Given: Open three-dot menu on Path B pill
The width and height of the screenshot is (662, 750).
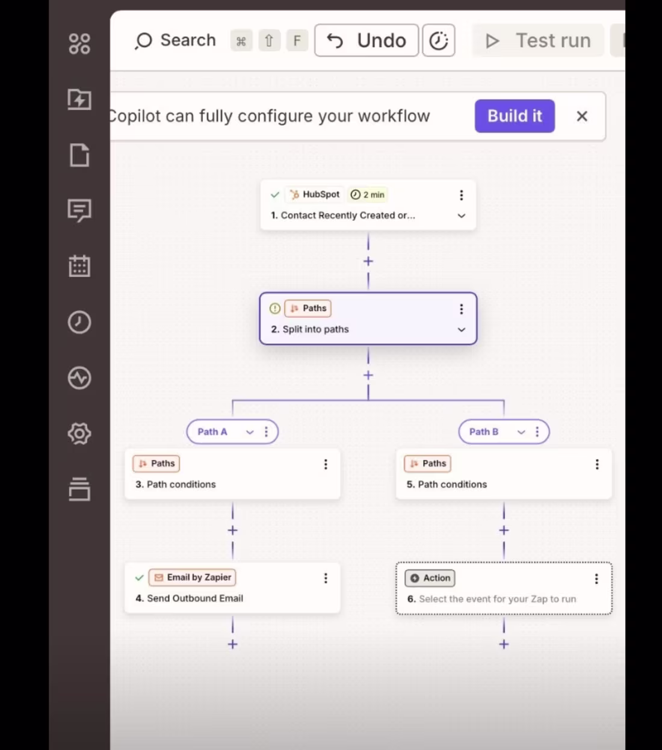Looking at the screenshot, I should 537,432.
